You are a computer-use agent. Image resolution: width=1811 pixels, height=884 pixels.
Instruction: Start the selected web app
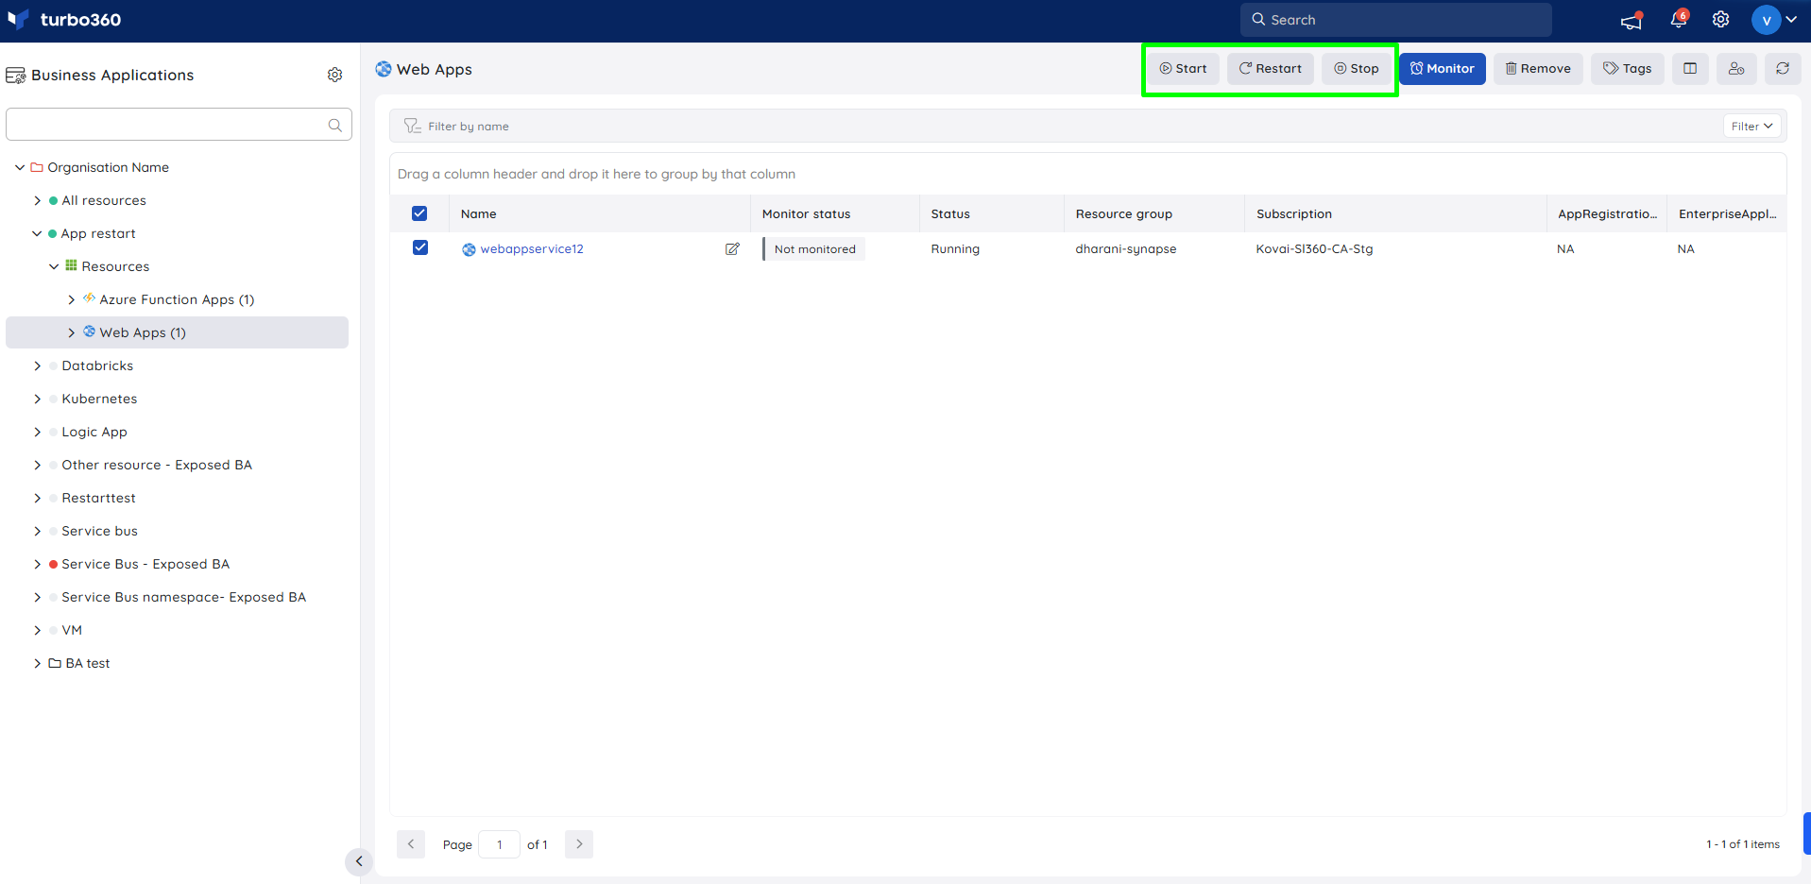[x=1183, y=69]
